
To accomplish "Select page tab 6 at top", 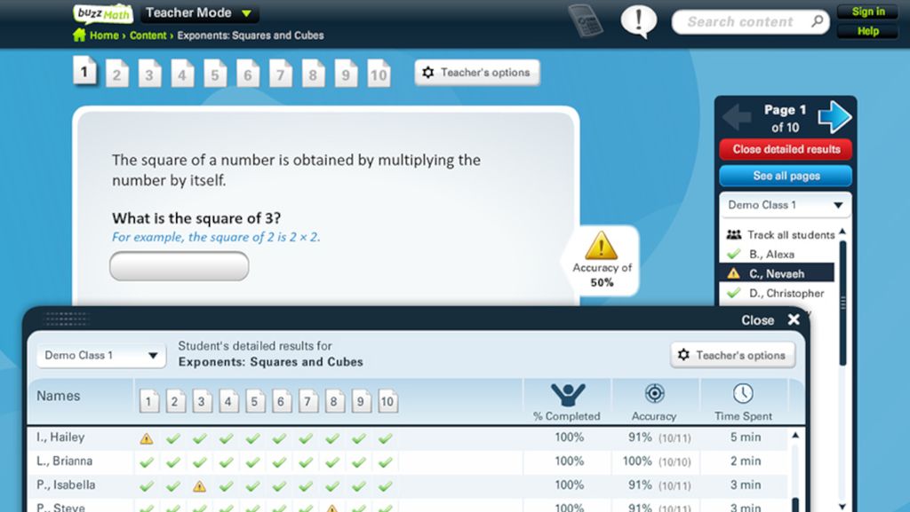I will click(x=247, y=74).
